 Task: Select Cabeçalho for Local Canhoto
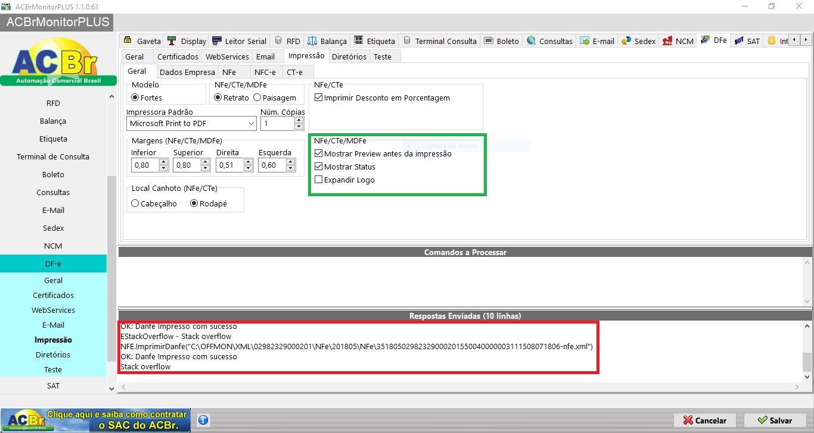(135, 203)
